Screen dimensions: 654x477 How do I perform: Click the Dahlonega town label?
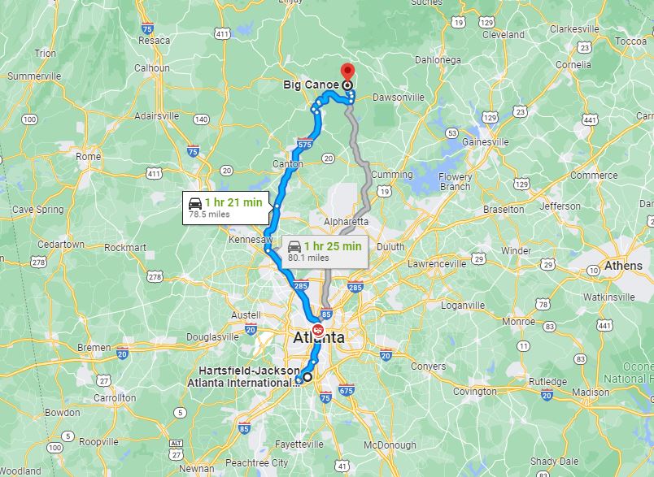[438, 60]
